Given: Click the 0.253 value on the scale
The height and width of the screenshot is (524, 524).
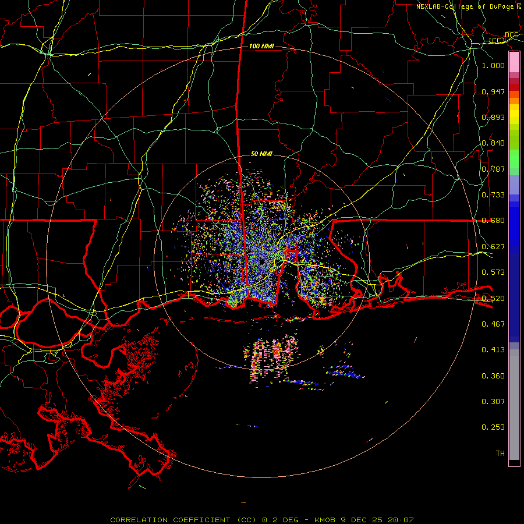Looking at the screenshot, I should click(x=493, y=427).
